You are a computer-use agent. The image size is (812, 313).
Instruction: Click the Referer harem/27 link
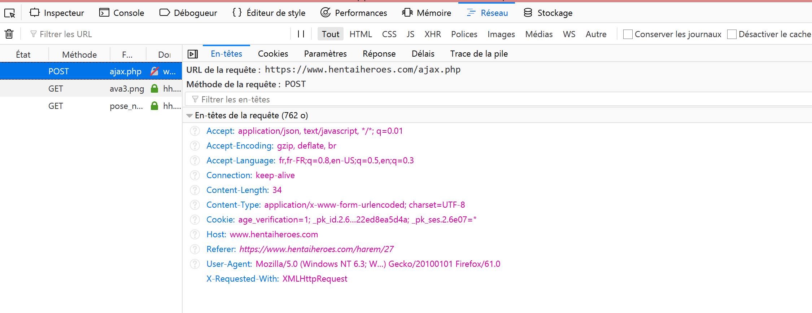tap(316, 249)
